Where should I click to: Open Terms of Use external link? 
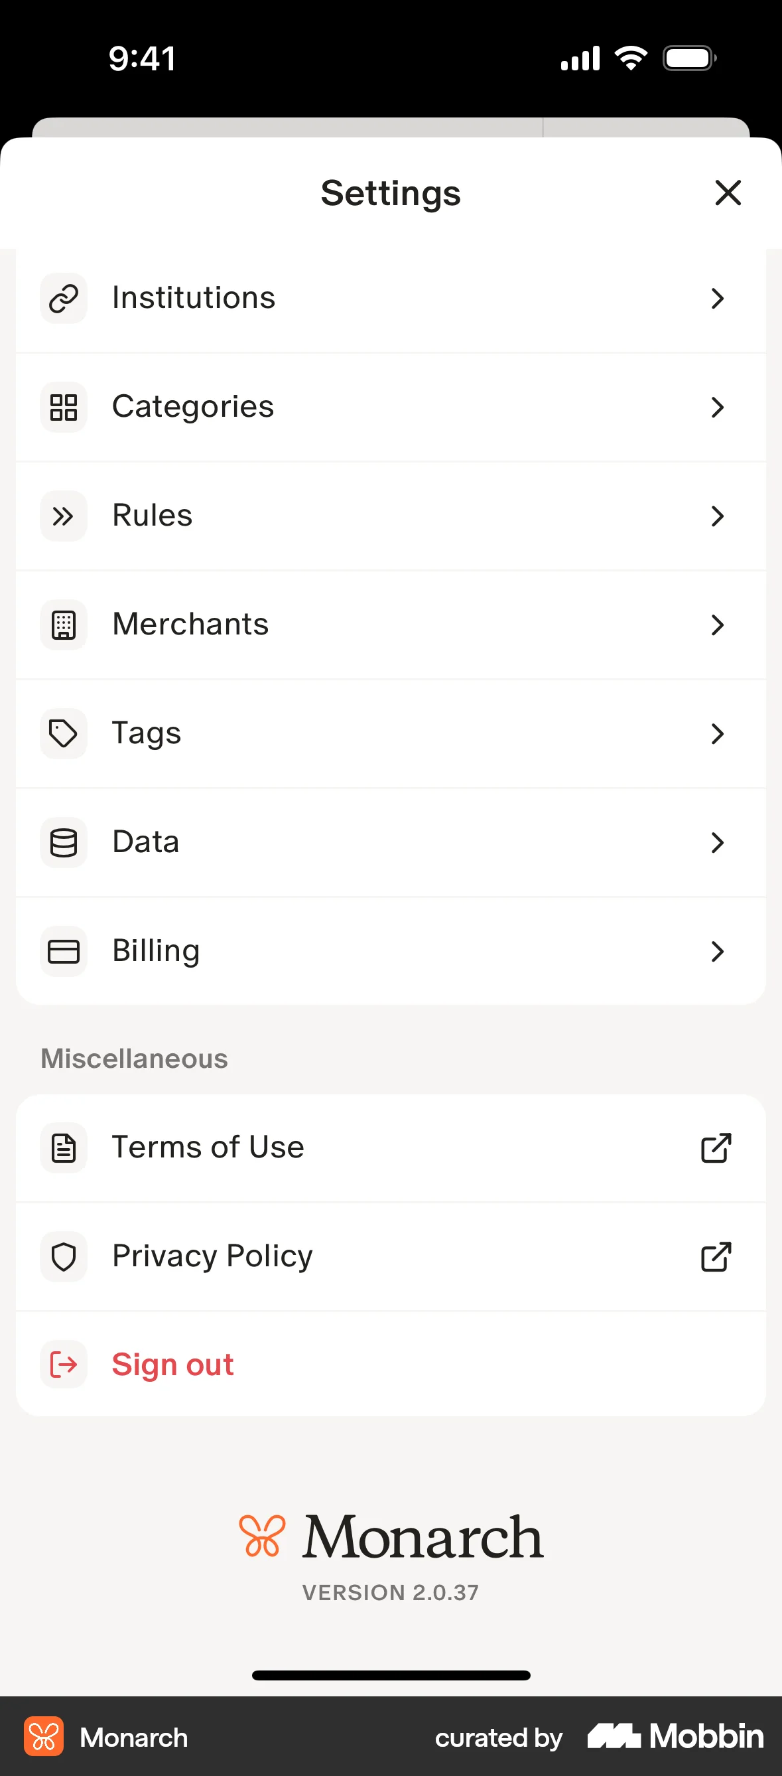[x=716, y=1148]
